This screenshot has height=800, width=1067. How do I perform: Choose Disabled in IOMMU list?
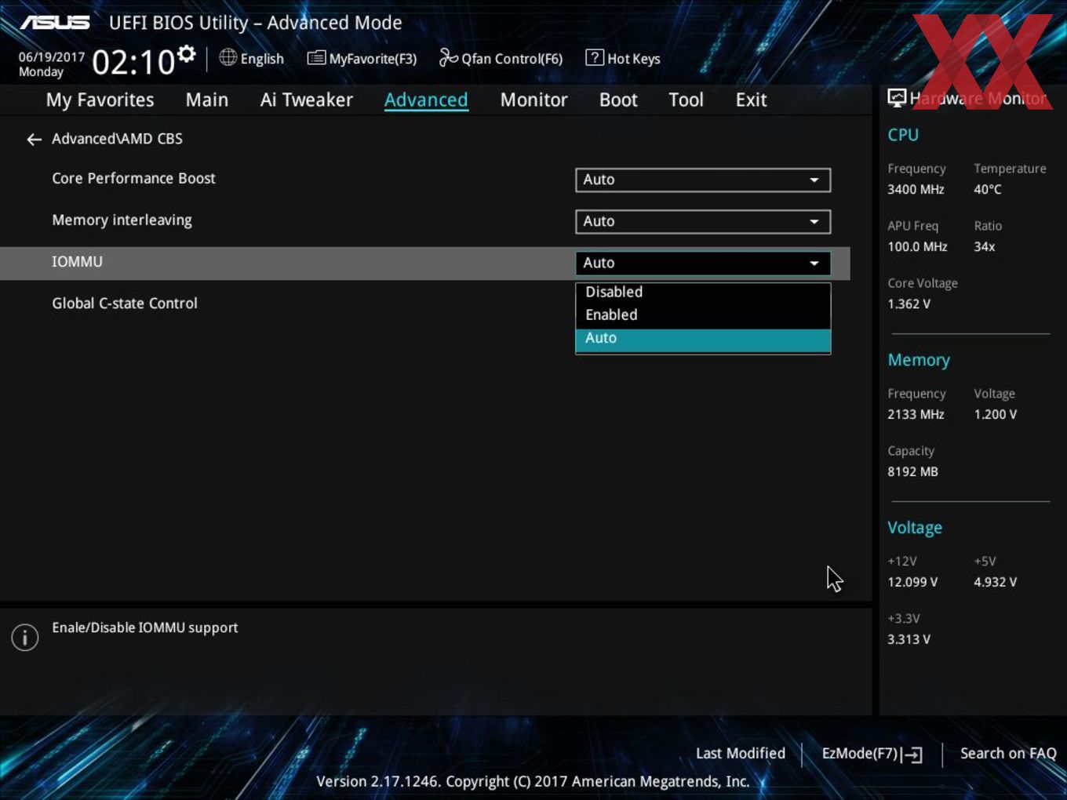(703, 292)
